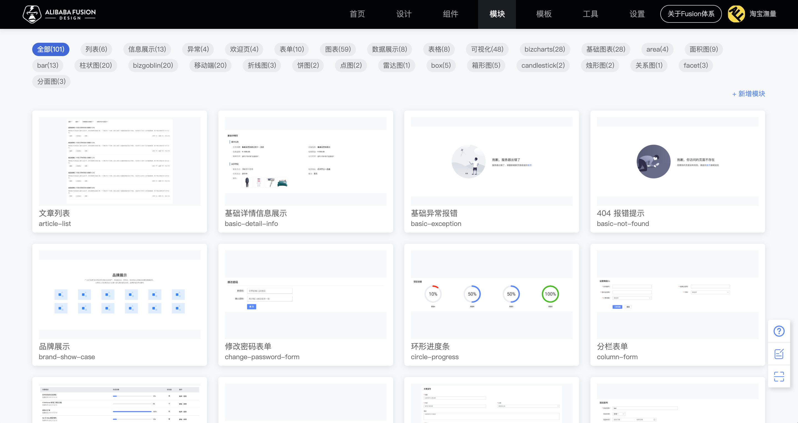The width and height of the screenshot is (798, 423).
Task: Open the 文章列表 article-list module thumbnail
Action: [120, 161]
